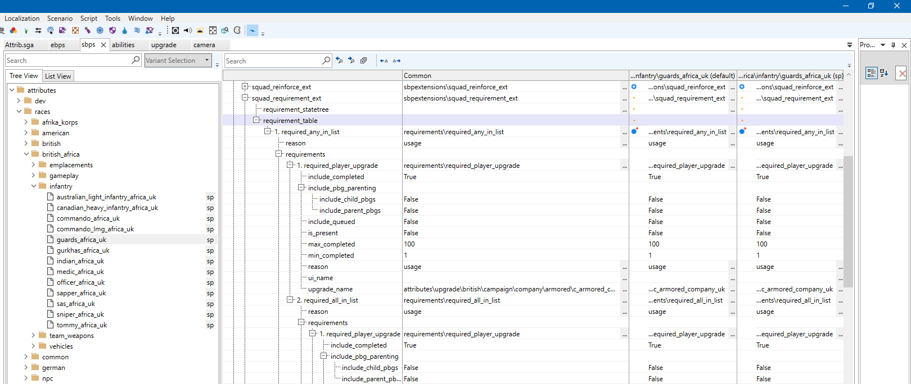This screenshot has width=911, height=384.
Task: Click the speaker audio toolbar icon
Action: point(187,30)
